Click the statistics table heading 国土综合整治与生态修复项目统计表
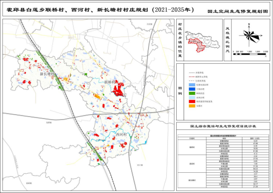 [x=223, y=126]
